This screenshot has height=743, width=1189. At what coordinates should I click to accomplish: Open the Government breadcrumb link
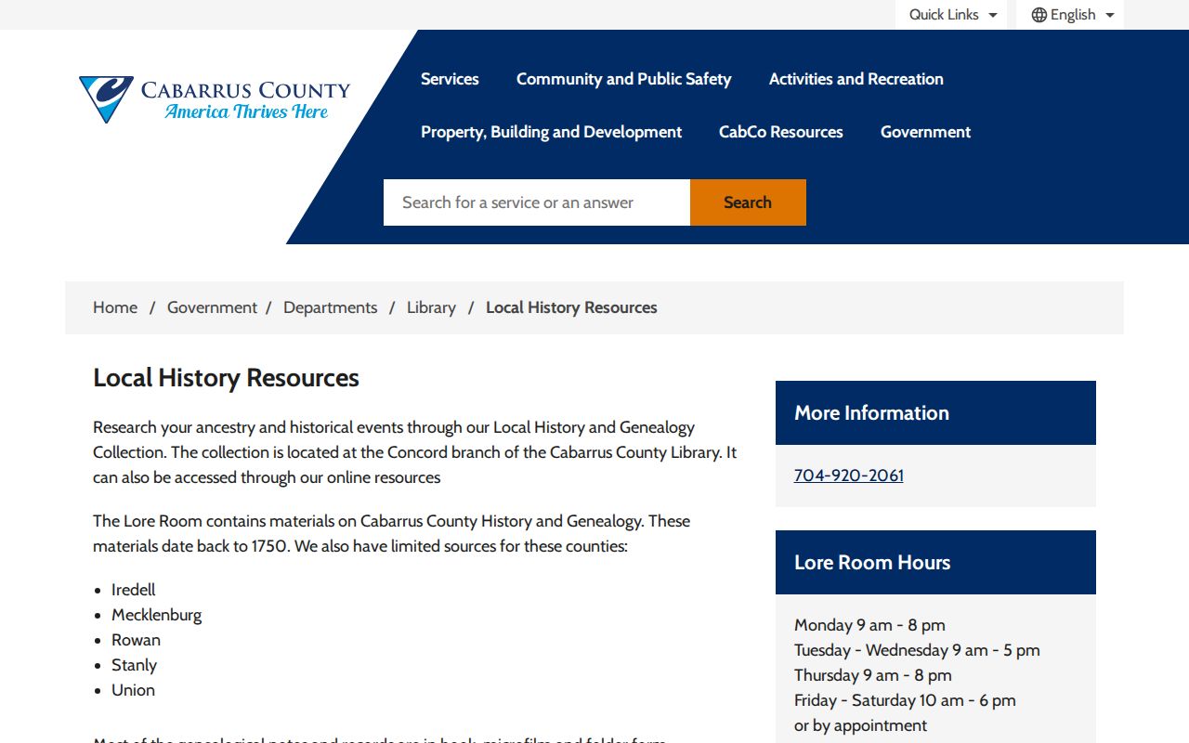click(x=212, y=307)
